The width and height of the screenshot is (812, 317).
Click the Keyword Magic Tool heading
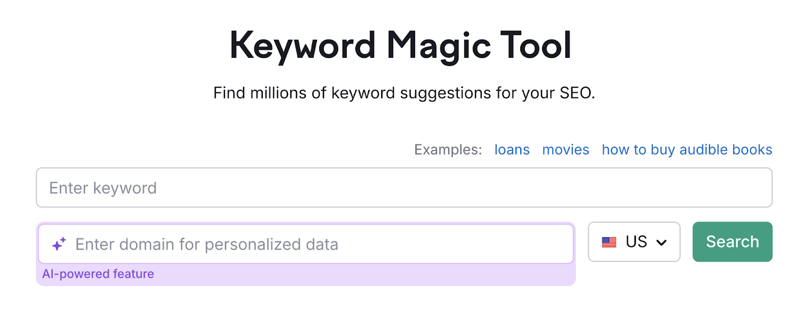click(x=401, y=46)
